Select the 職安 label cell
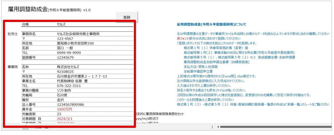 [x=25, y=100]
